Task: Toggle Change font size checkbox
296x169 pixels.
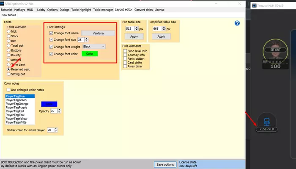Action: point(51,40)
